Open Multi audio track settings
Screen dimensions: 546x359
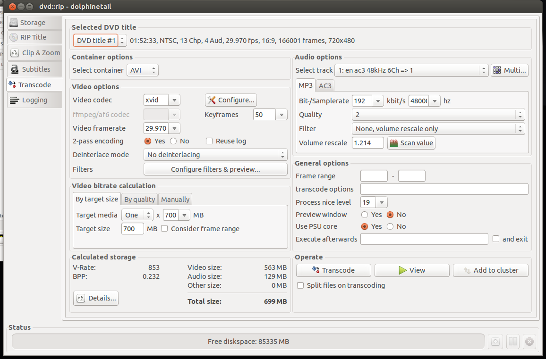(509, 70)
